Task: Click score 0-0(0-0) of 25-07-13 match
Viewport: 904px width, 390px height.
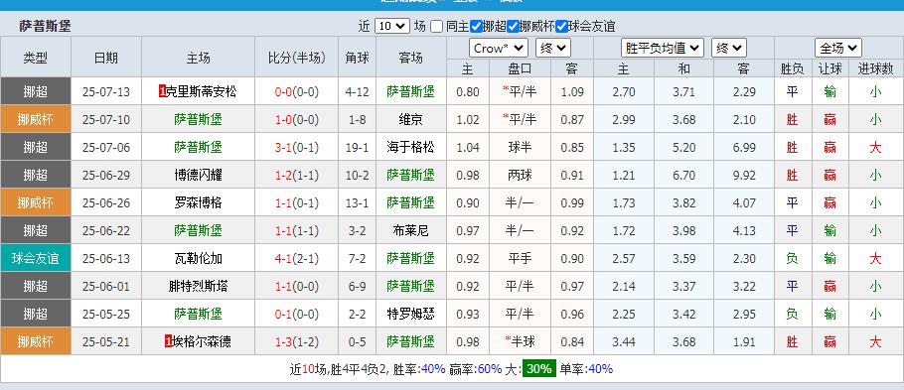Action: tap(296, 91)
